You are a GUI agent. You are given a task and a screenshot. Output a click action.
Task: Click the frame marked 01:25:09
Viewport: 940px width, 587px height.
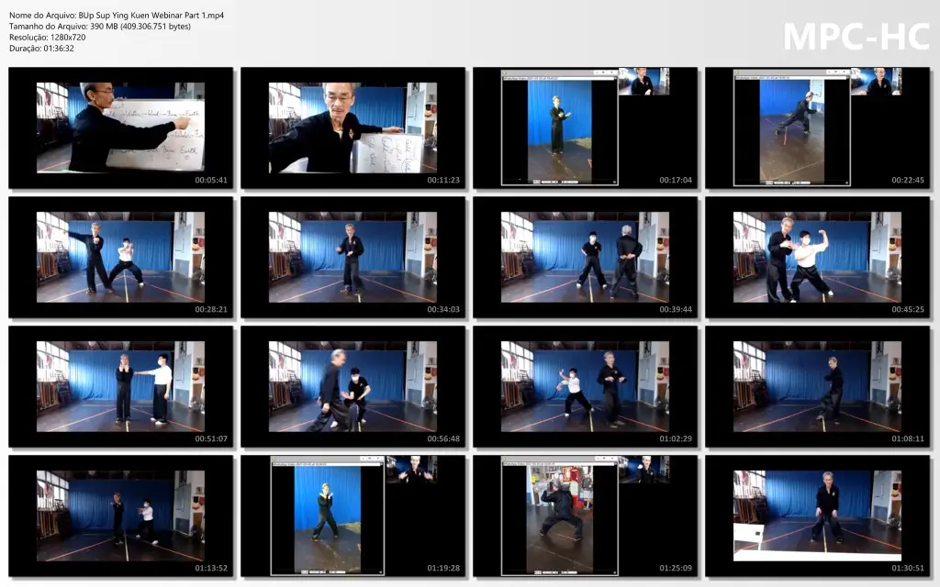click(585, 515)
